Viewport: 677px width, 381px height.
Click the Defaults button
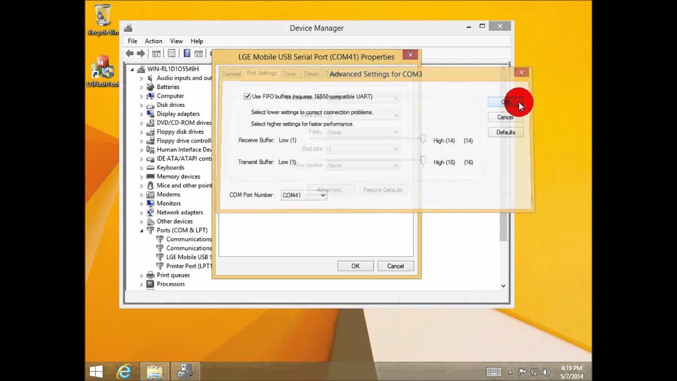coord(505,132)
